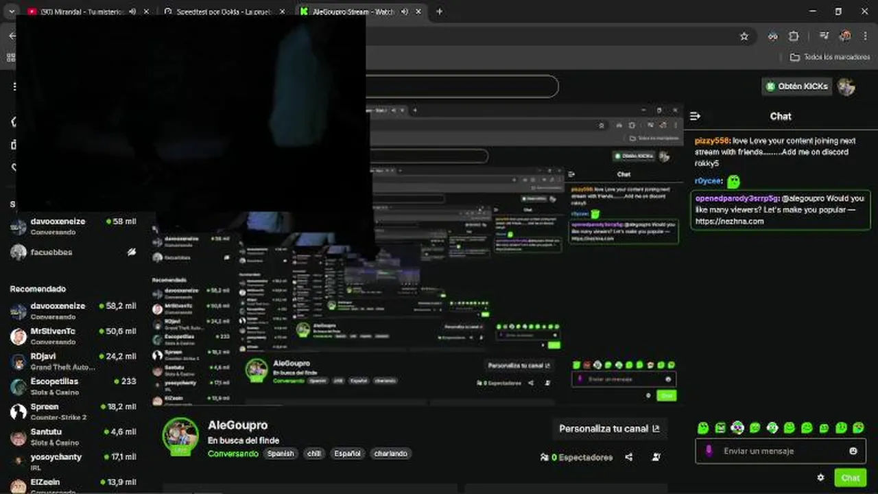Open MrStivenTc recommended channel
The image size is (878, 494).
coord(74,336)
